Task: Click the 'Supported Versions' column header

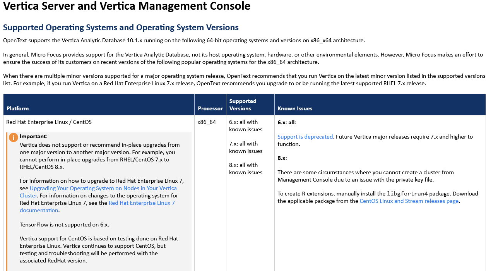Action: [250, 105]
